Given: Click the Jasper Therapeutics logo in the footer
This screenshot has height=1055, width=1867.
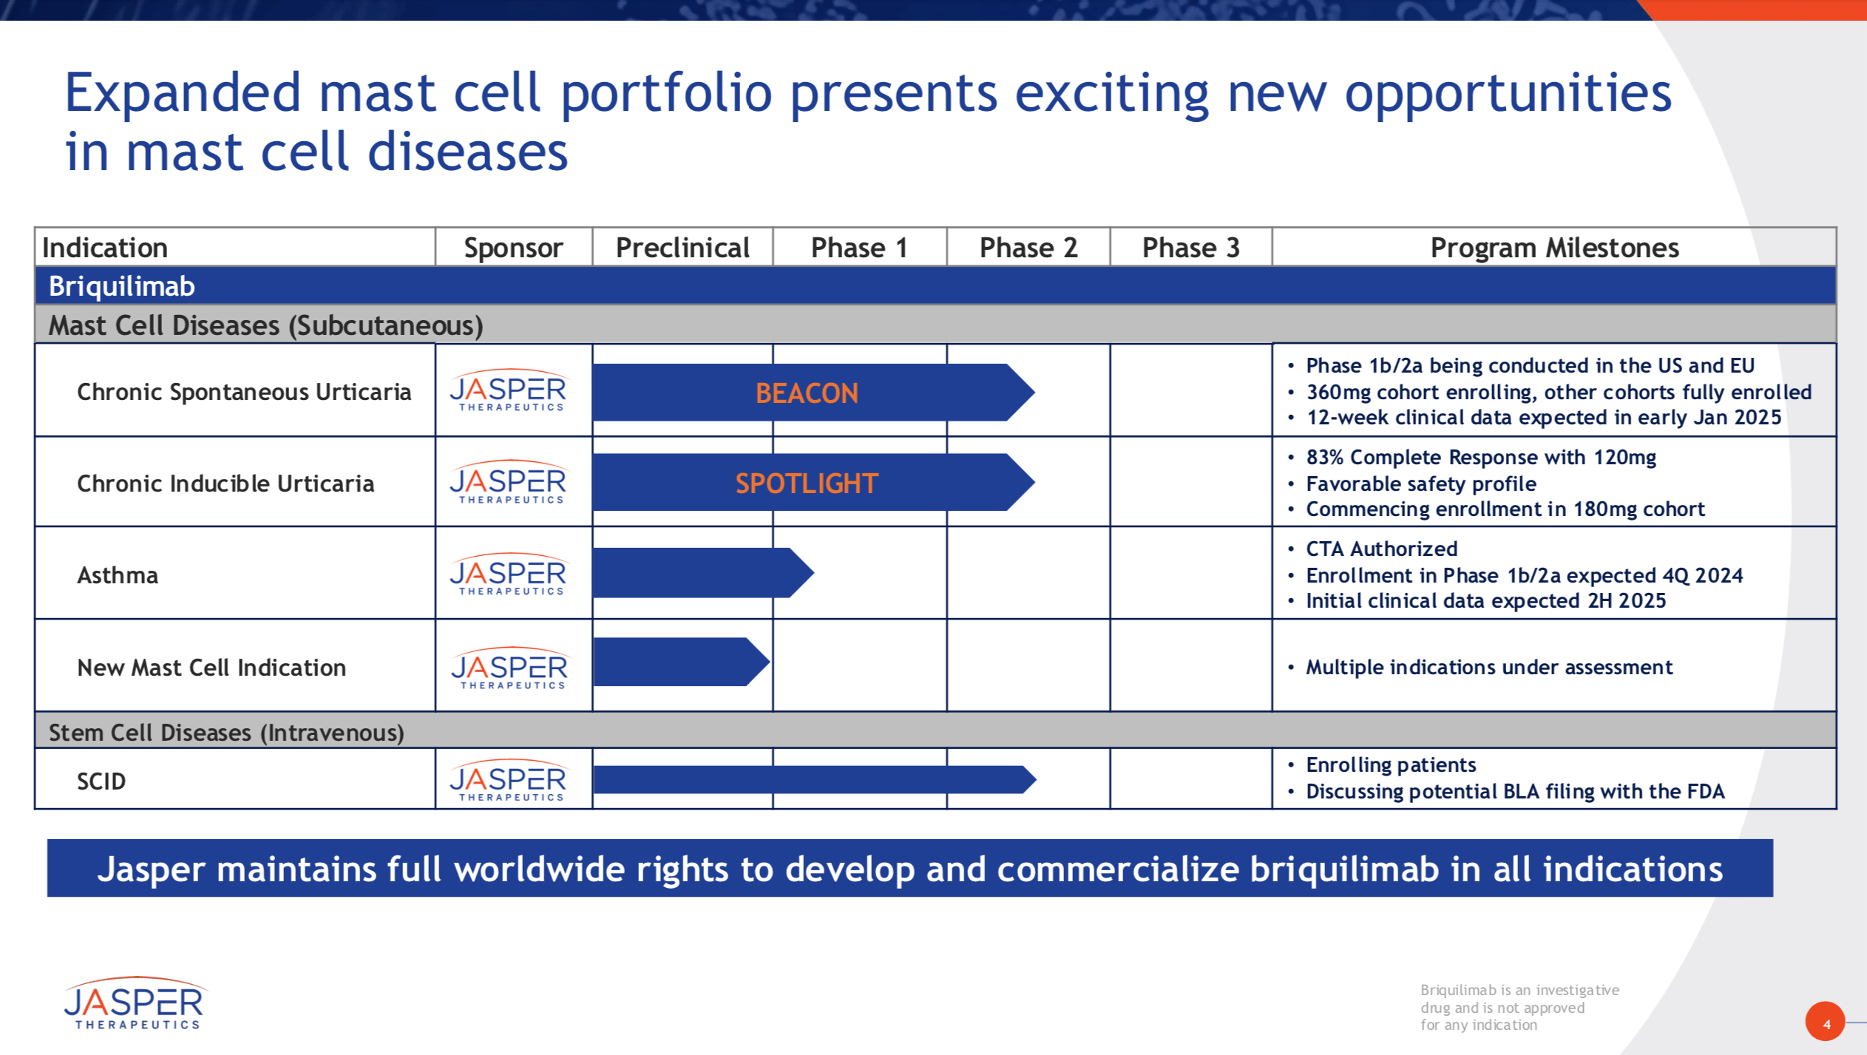Looking at the screenshot, I should click(135, 1003).
